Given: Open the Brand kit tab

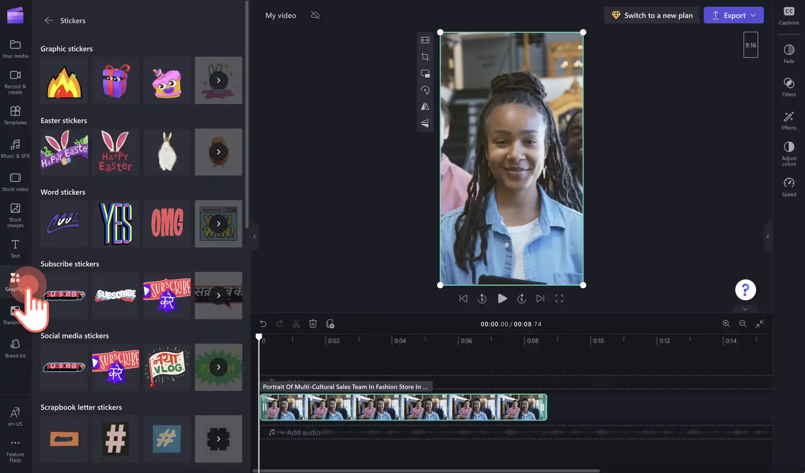Looking at the screenshot, I should click(x=15, y=349).
